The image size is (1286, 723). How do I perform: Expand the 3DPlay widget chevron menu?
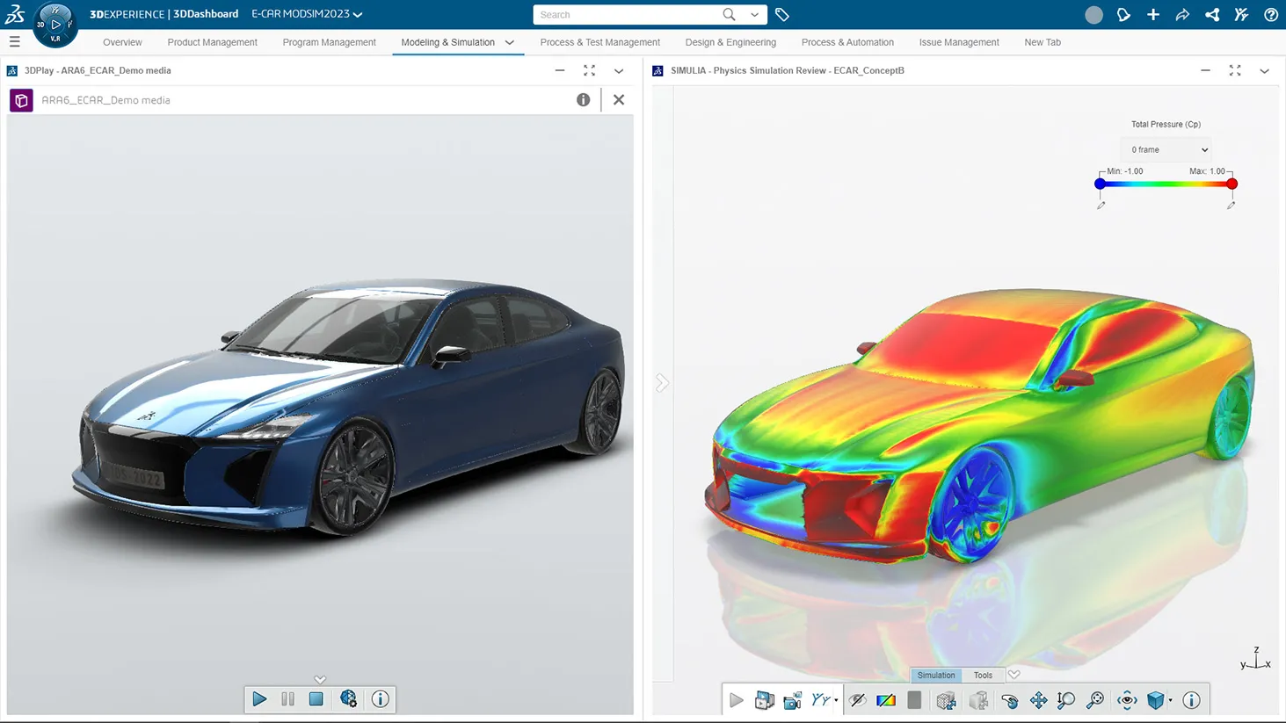[x=618, y=70]
